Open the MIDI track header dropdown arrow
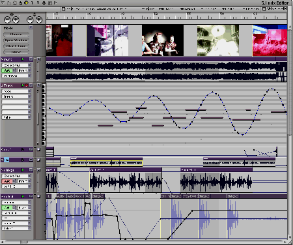 [x=31, y=85]
